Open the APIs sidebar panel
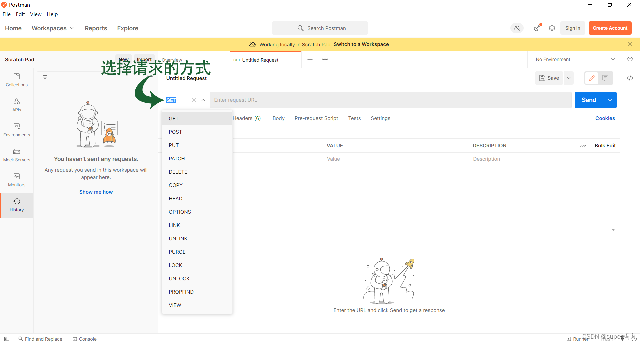The image size is (640, 343). [x=17, y=105]
